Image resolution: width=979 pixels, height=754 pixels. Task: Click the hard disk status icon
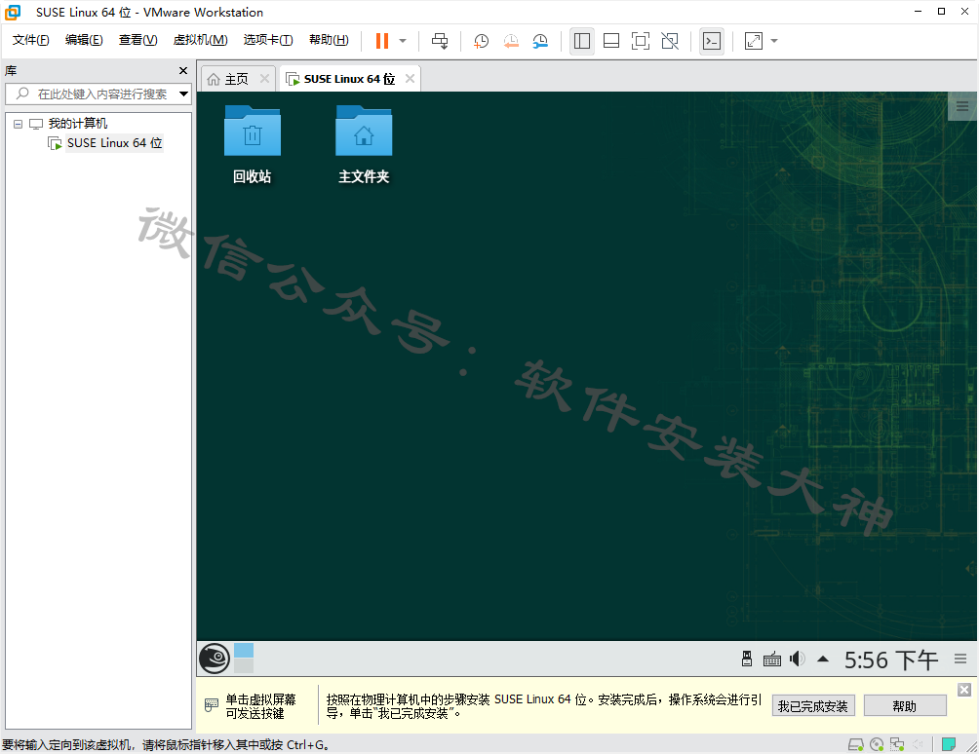(x=855, y=744)
